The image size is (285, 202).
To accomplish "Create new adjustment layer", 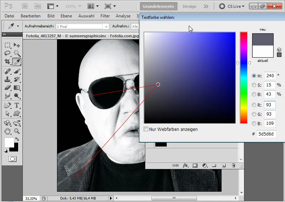I will [205, 165].
